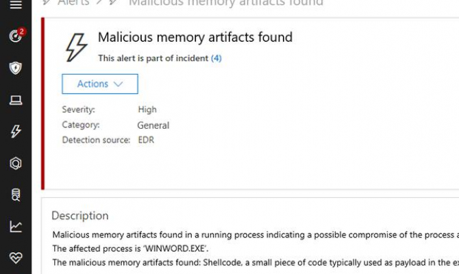Open the shield icon in sidebar

pyautogui.click(x=15, y=68)
